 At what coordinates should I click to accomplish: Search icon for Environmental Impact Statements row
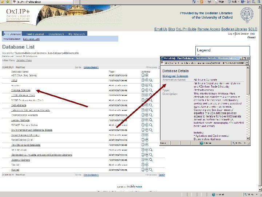click(x=151, y=130)
